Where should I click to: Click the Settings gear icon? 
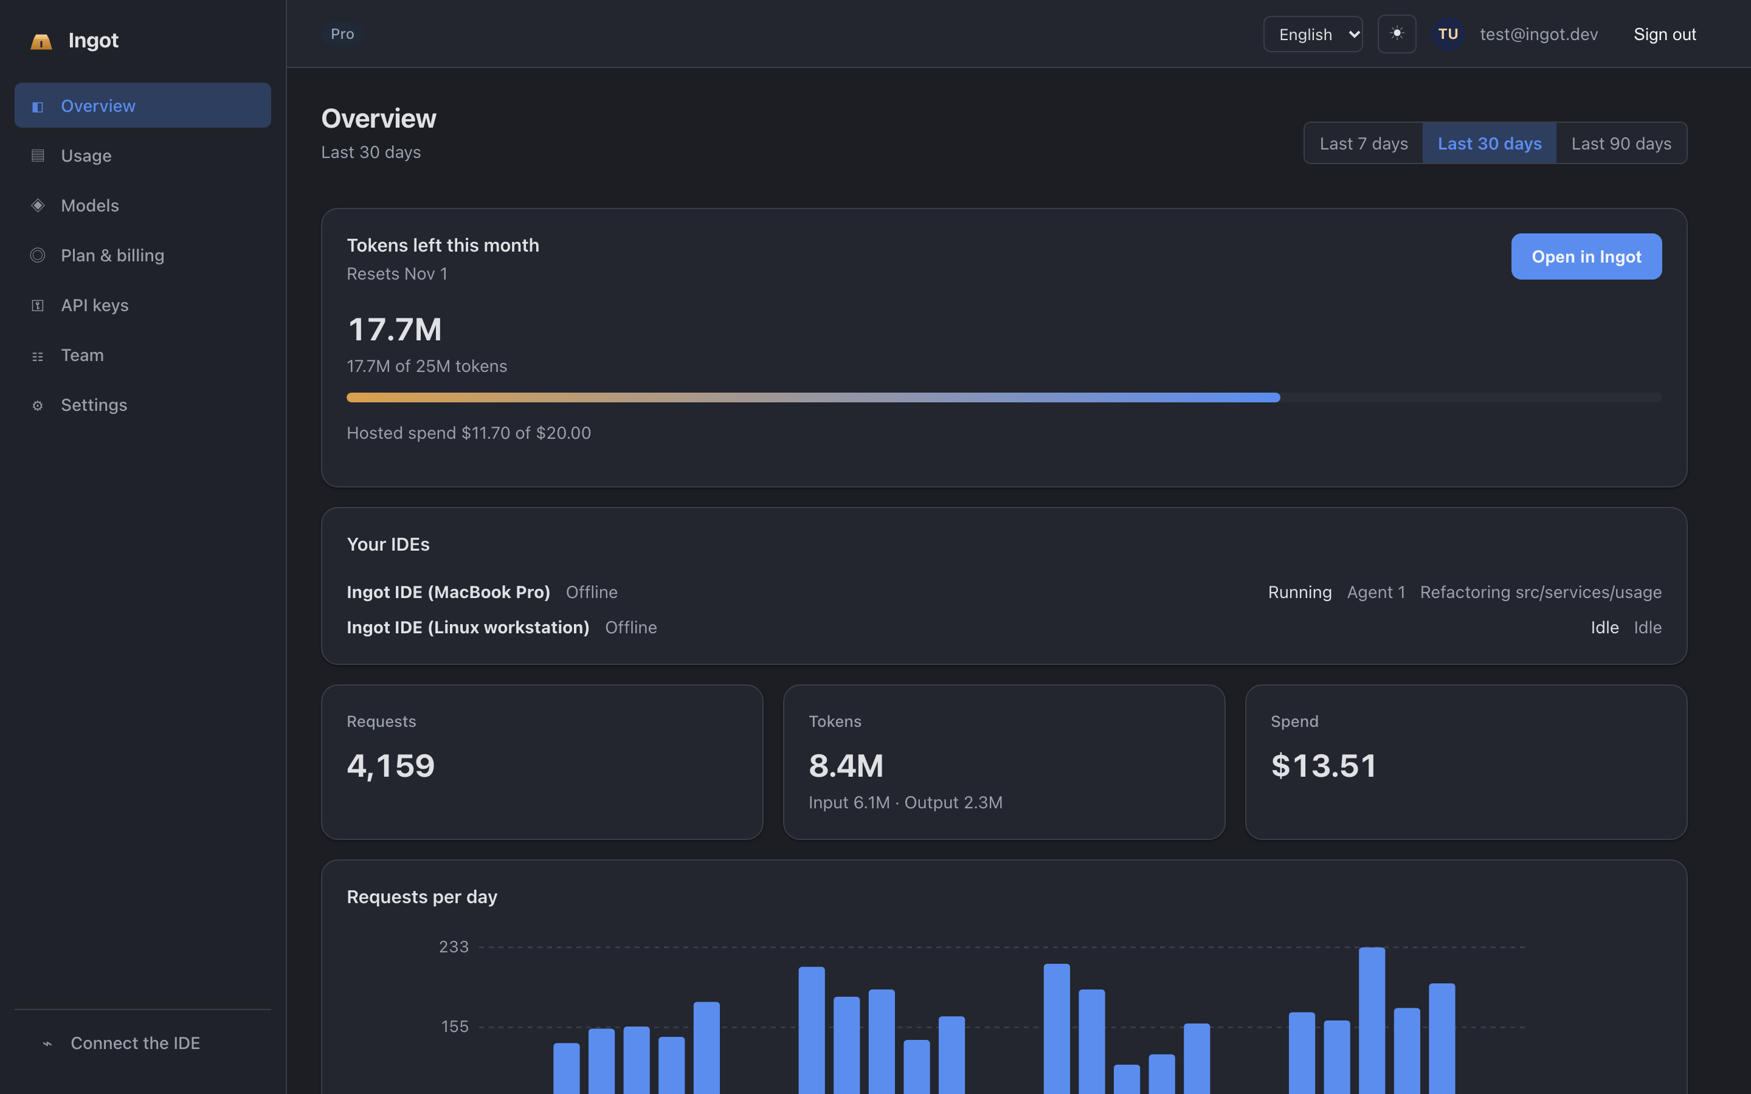coord(38,406)
